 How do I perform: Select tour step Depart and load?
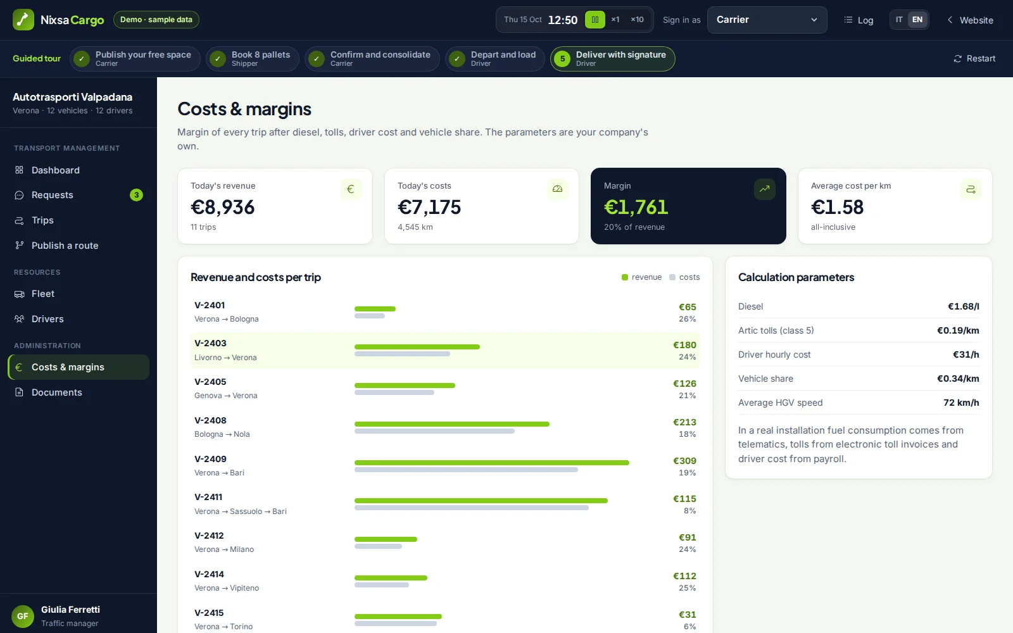pos(494,58)
